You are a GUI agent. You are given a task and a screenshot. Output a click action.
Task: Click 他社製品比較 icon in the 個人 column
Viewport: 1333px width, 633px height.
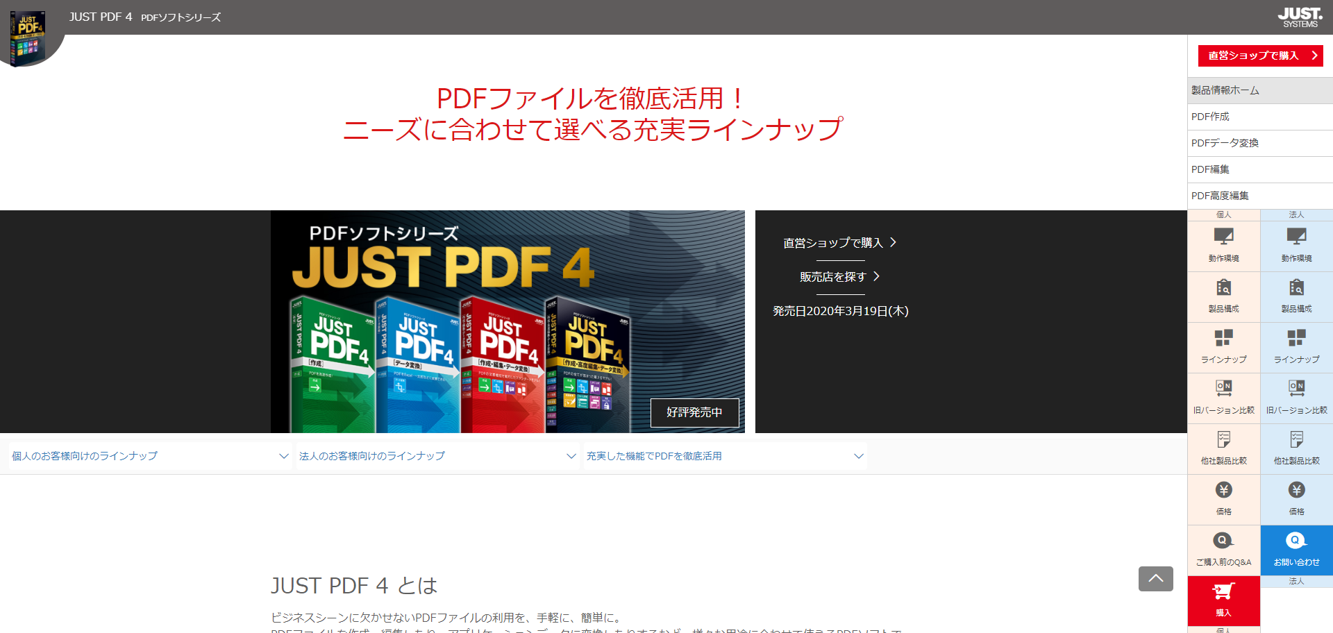pos(1223,448)
